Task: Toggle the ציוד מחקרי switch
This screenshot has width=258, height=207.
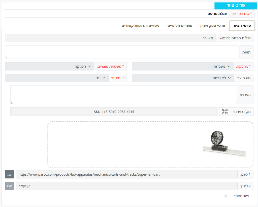Action: pos(227,196)
